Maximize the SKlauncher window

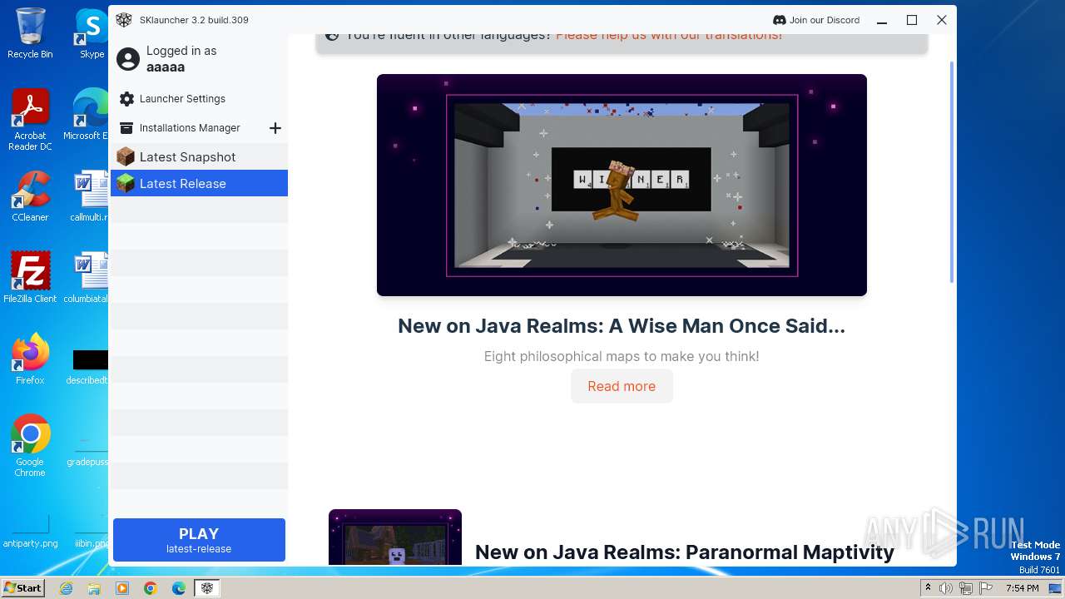tap(912, 20)
